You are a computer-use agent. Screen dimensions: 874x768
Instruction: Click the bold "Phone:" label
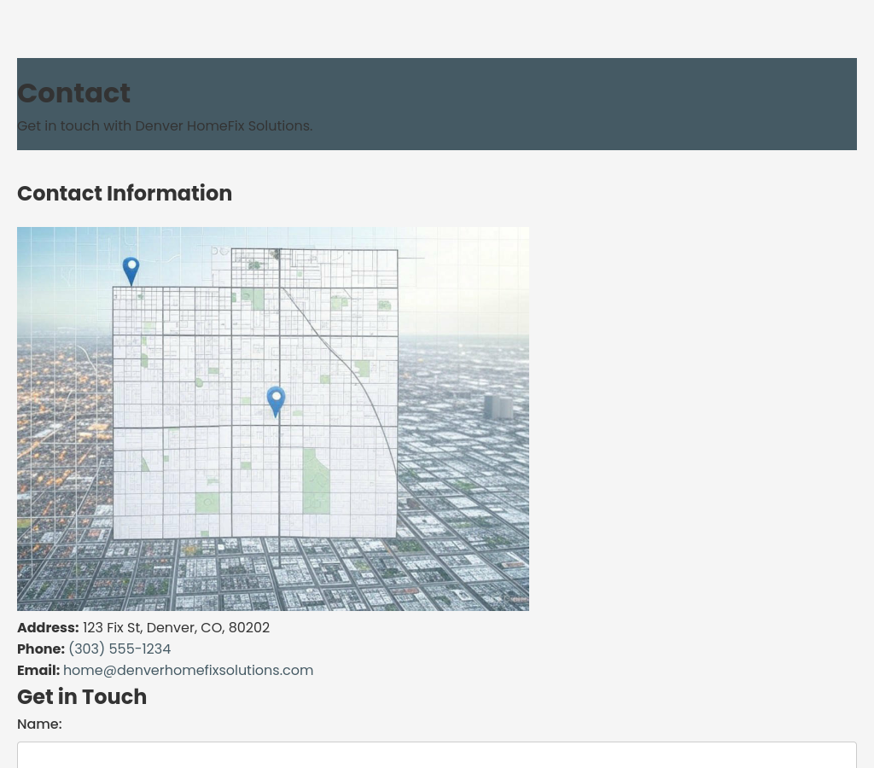tap(41, 649)
